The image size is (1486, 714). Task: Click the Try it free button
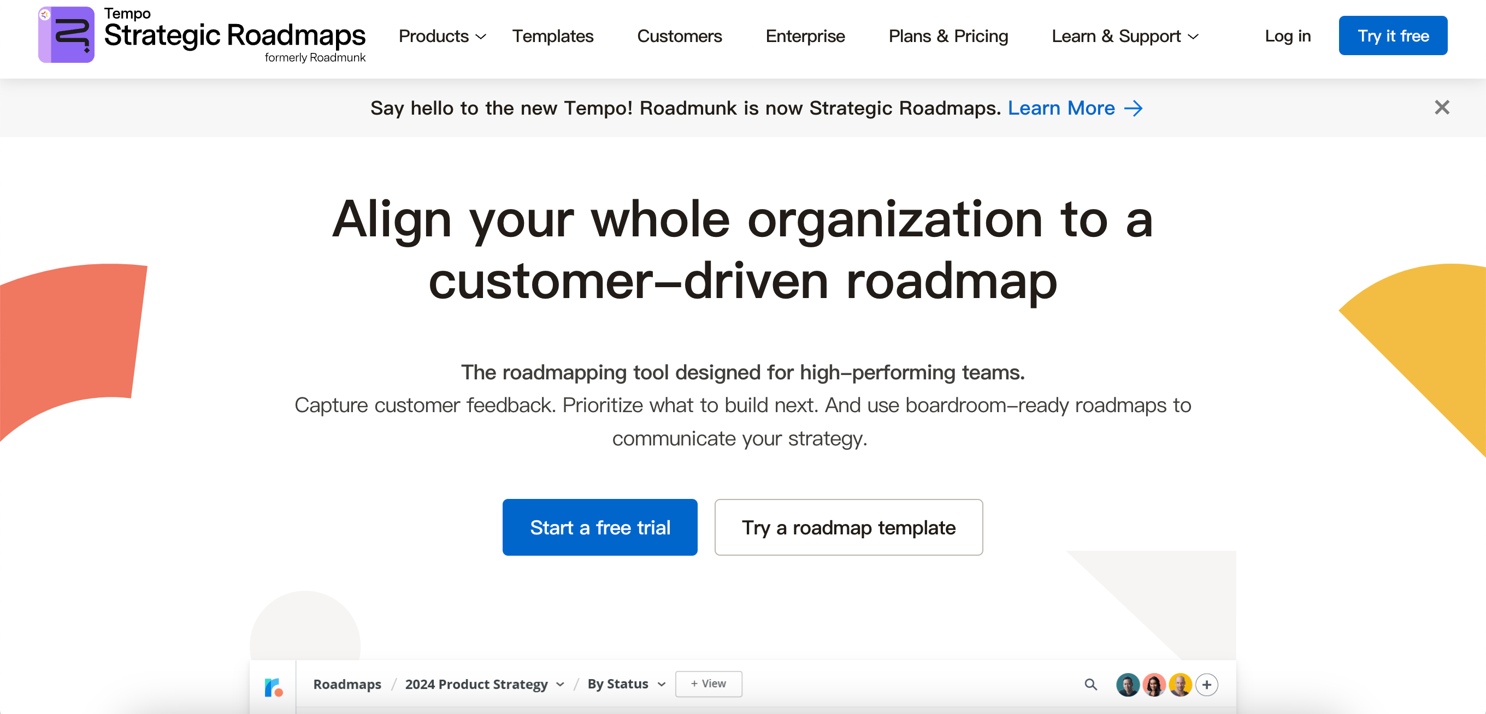click(1393, 35)
